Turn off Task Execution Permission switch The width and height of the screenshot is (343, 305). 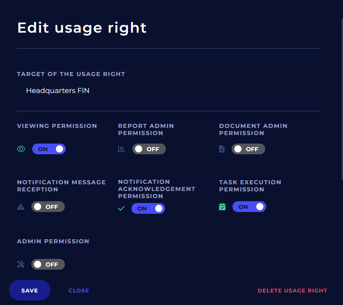[249, 207]
